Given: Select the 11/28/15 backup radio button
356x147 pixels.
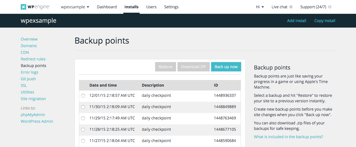Looking at the screenshot, I should click(83, 130).
